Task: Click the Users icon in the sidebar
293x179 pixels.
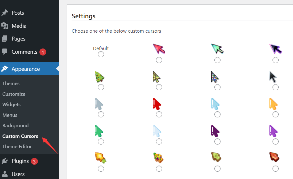Action: 5,174
